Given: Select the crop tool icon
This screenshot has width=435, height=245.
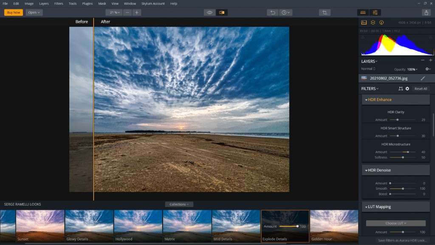Looking at the screenshot, I should pyautogui.click(x=325, y=12).
